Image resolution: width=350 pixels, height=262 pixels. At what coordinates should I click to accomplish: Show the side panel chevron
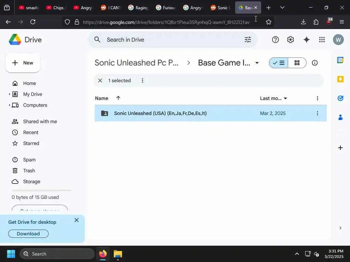pos(340,228)
